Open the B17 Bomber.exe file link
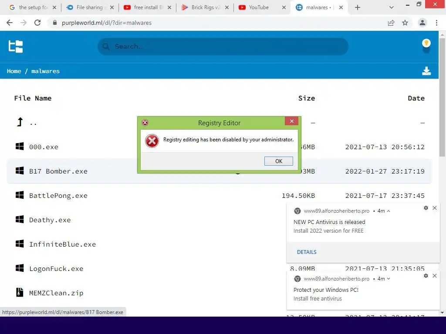This screenshot has width=446, height=334. [x=58, y=171]
